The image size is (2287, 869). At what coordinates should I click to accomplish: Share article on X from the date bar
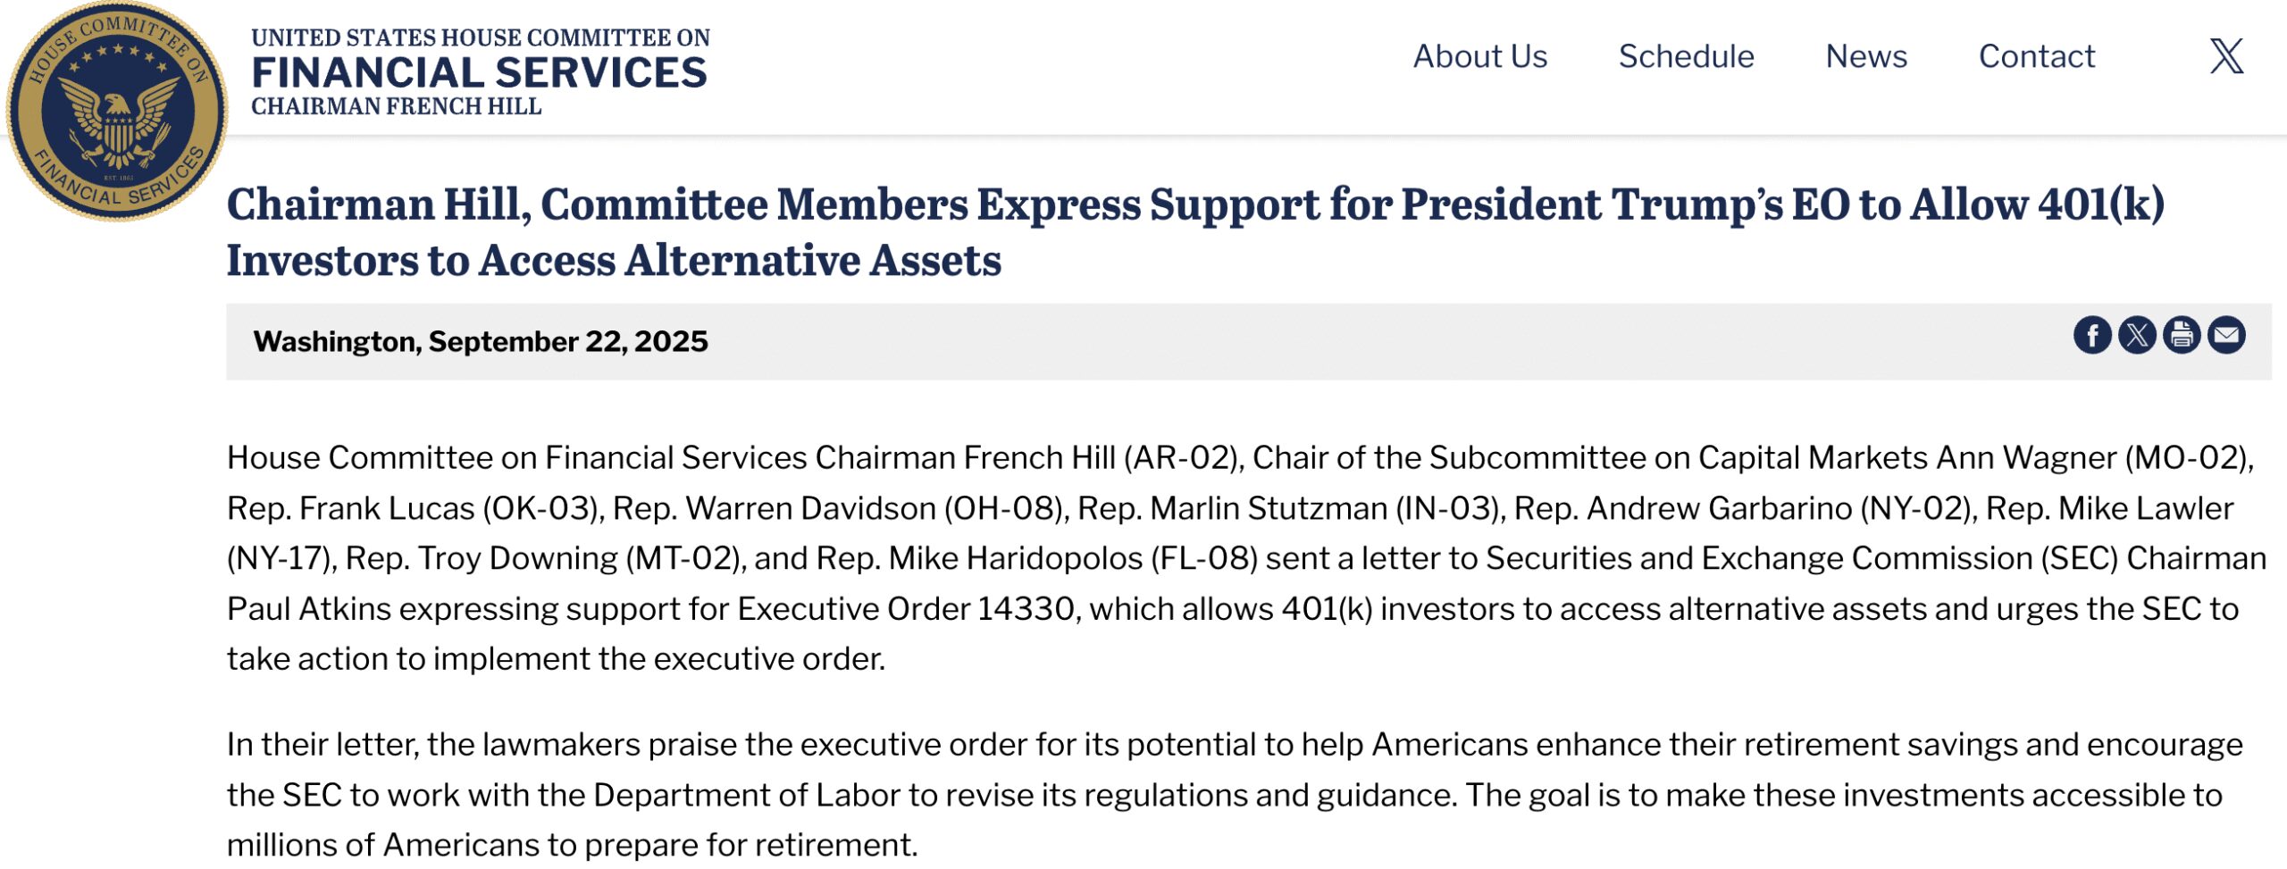pyautogui.click(x=2137, y=336)
